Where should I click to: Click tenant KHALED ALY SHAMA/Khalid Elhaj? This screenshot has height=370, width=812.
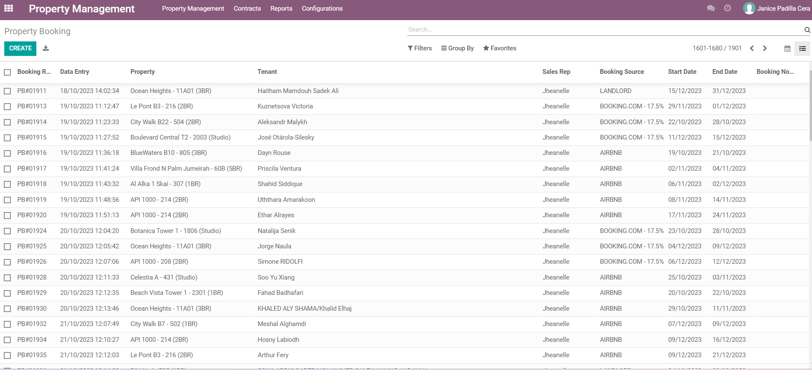pyautogui.click(x=305, y=309)
